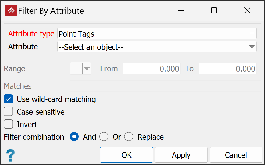Click the Attribute type Point Tags field
The width and height of the screenshot is (265, 165).
pos(157,34)
